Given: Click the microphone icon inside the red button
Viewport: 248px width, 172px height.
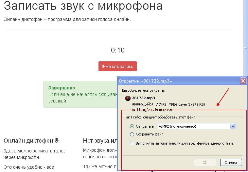Looking at the screenshot, I should coord(103,67).
